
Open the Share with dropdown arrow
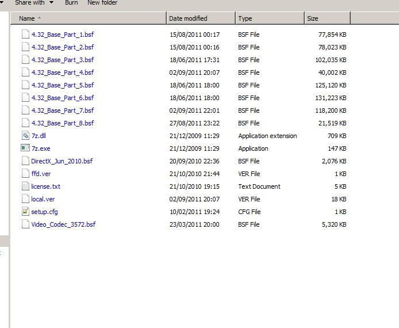point(51,2)
